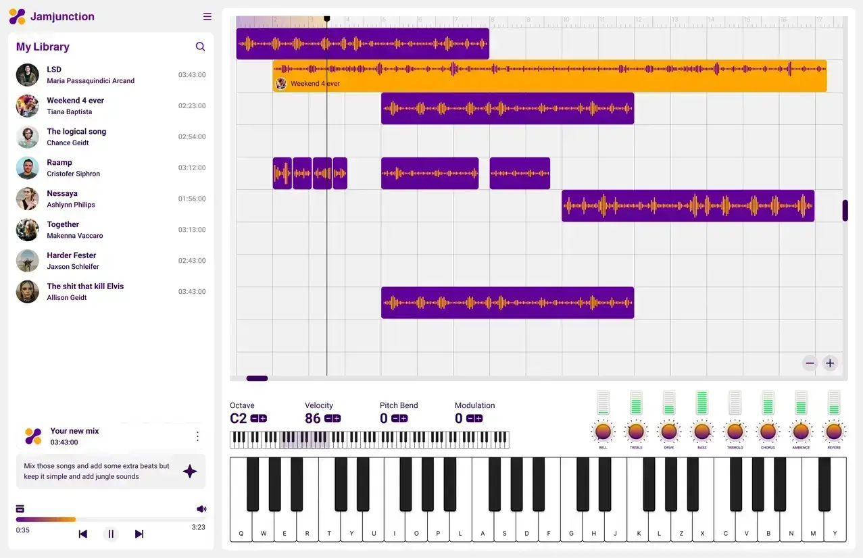The image size is (863, 558).
Task: Click the playback progress bar
Action: 108,519
